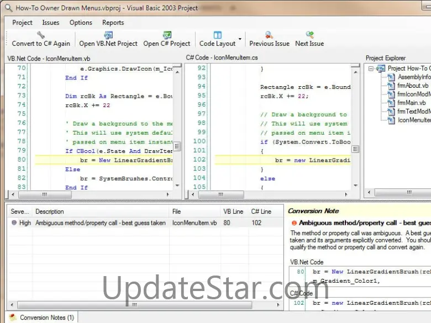Sort by File column header
This screenshot has width=431, height=323.
coord(195,211)
